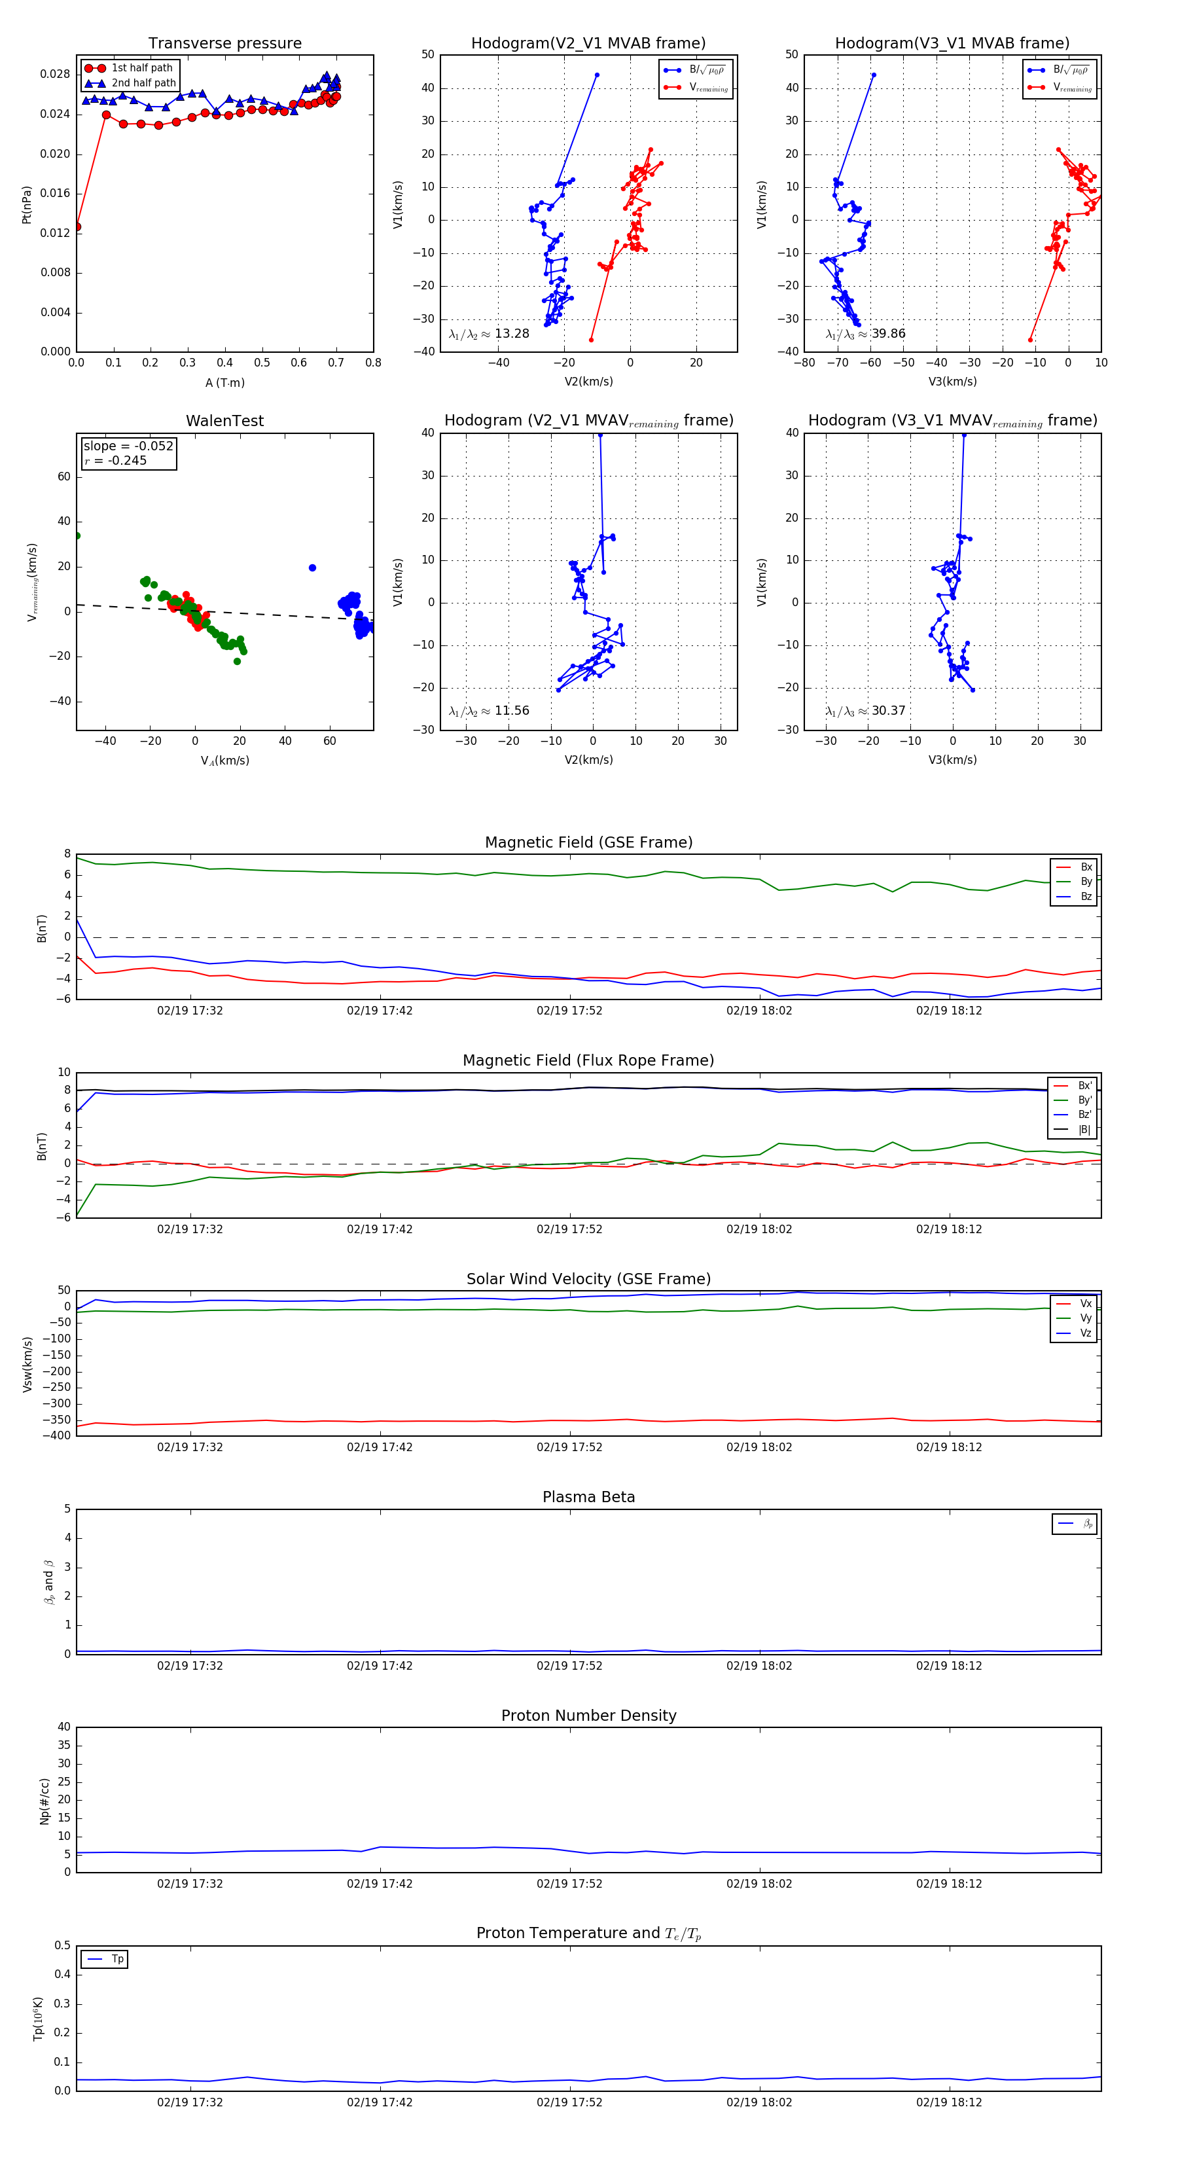Click the "Bx'" legend entry in flux rope plot
The image size is (1178, 2160).
point(1073,1085)
